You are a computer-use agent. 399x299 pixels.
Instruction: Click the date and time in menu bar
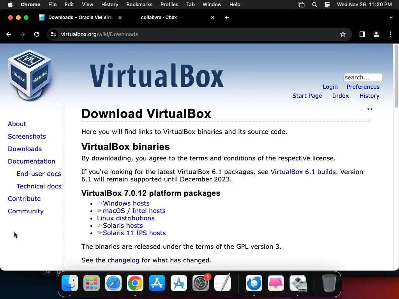[x=364, y=5]
